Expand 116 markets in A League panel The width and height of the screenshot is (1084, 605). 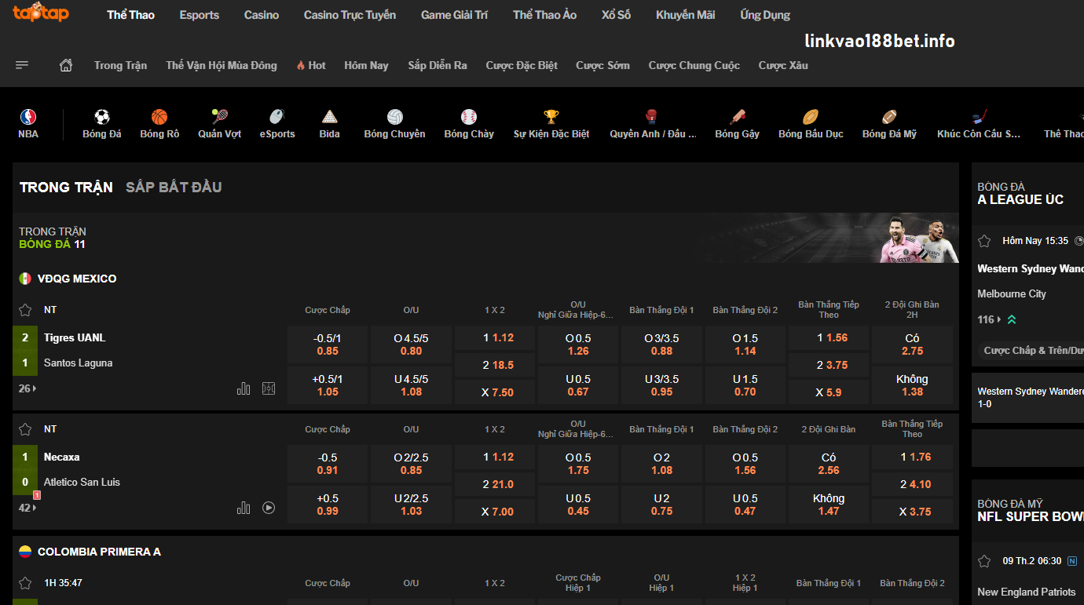tap(989, 319)
